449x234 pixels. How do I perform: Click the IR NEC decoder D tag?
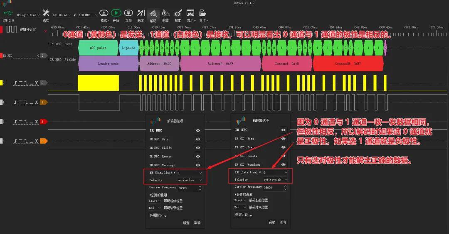coord(43,55)
